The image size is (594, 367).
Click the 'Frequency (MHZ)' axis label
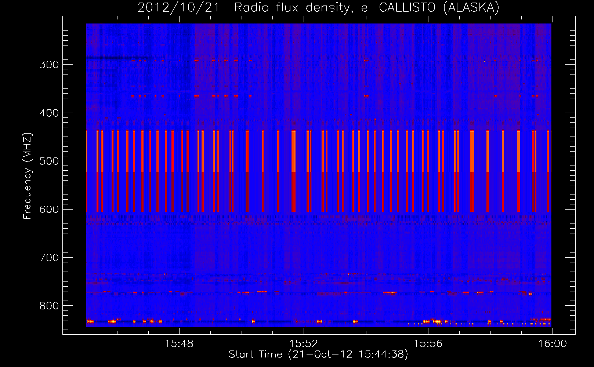(28, 176)
